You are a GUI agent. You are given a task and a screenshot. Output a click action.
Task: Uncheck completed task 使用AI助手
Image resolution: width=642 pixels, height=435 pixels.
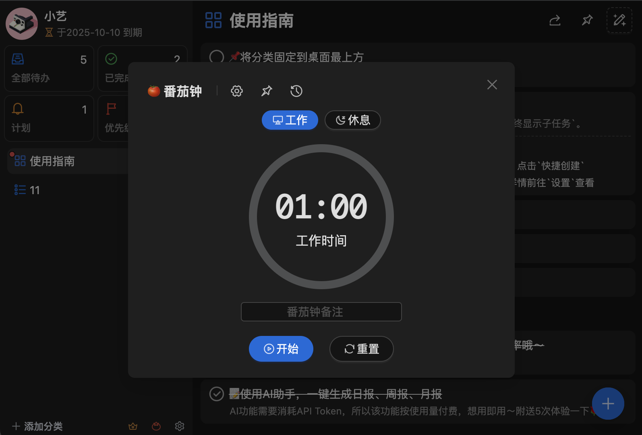(x=217, y=394)
